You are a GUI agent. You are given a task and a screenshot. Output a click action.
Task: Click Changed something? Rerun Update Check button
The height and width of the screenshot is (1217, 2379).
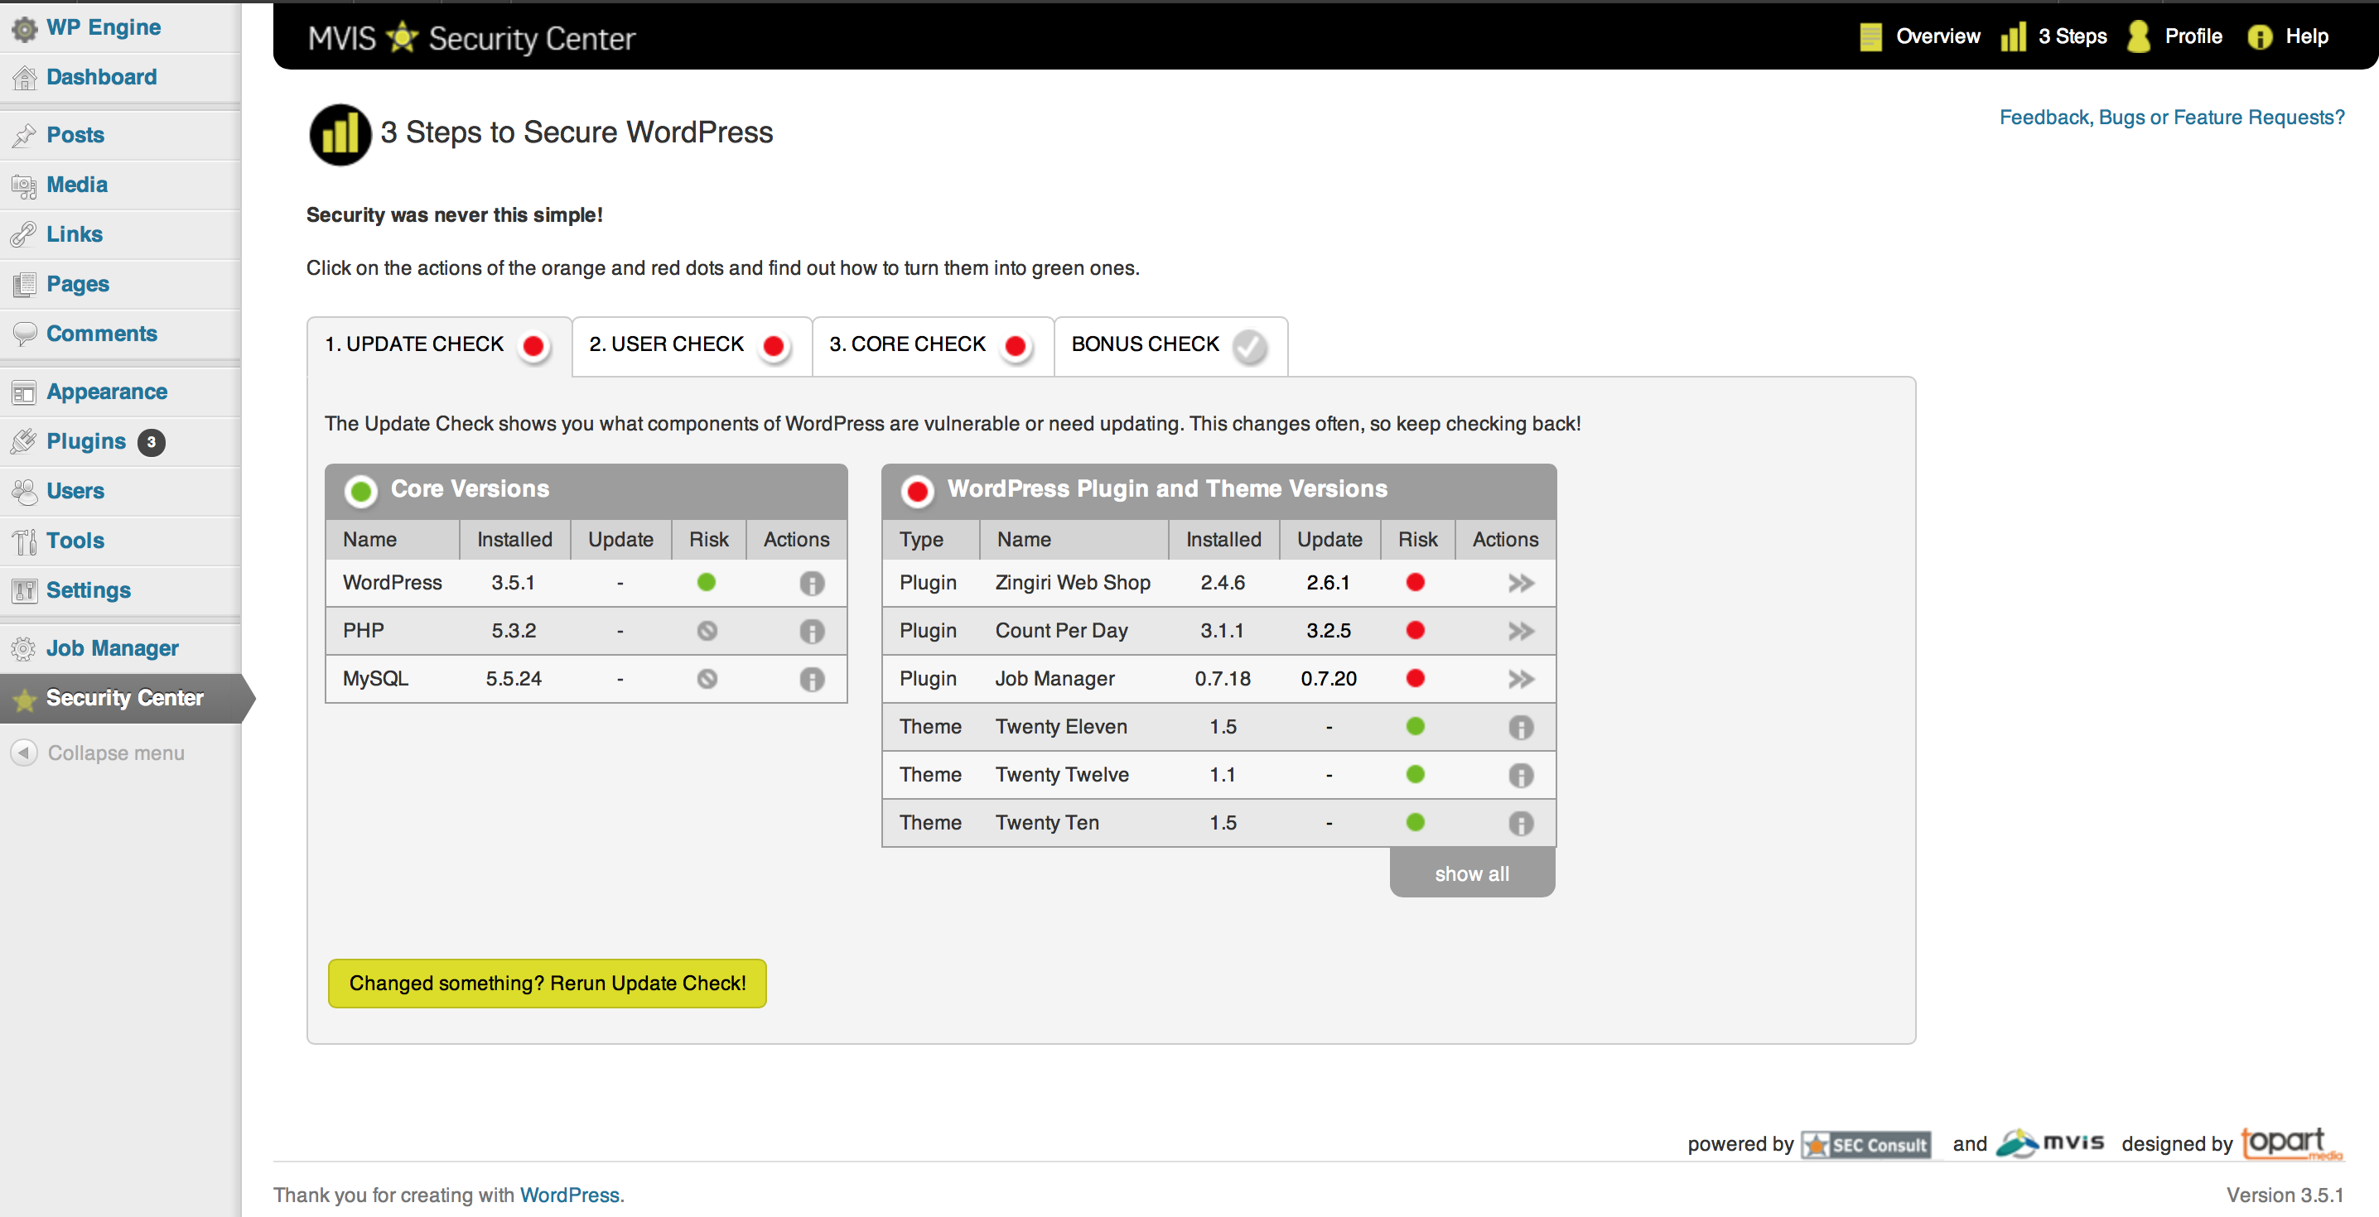pos(548,984)
